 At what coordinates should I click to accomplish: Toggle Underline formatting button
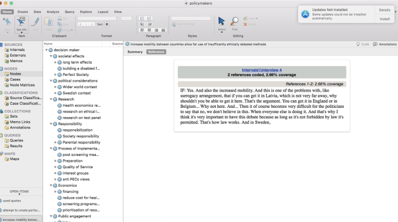click(x=92, y=24)
